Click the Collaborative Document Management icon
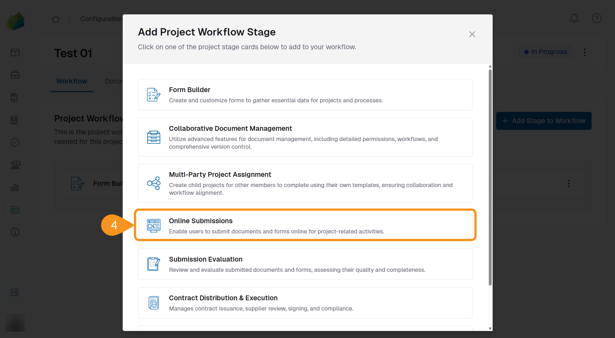This screenshot has width=615, height=338. click(153, 137)
